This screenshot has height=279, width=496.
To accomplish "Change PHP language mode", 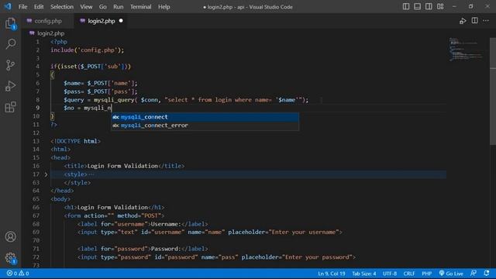I will (427, 274).
